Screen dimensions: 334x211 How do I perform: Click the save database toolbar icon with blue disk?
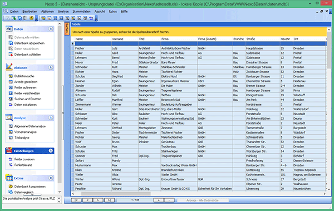pos(19,18)
